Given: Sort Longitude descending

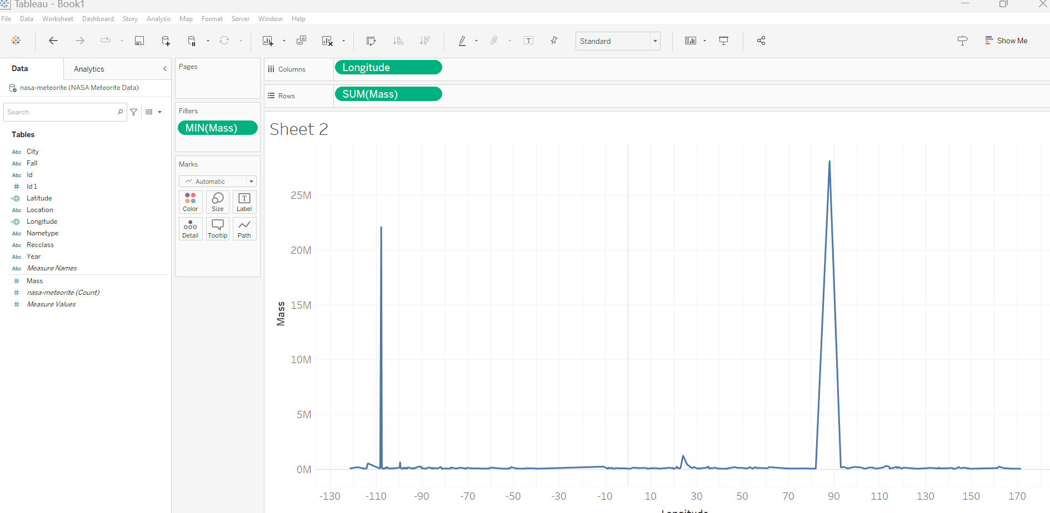Looking at the screenshot, I should (x=425, y=40).
